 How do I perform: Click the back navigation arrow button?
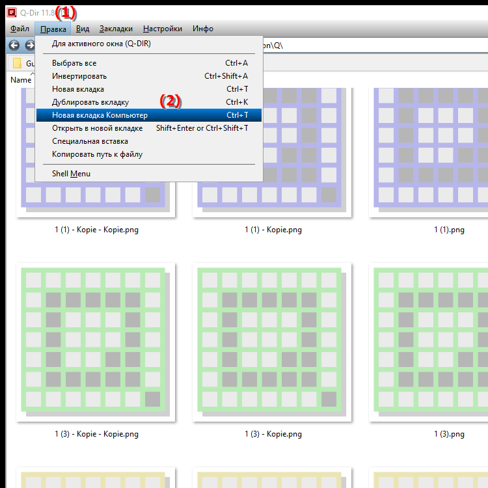[x=14, y=46]
